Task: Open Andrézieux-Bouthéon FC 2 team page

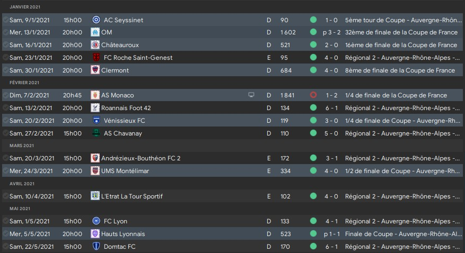Action: 142,158
